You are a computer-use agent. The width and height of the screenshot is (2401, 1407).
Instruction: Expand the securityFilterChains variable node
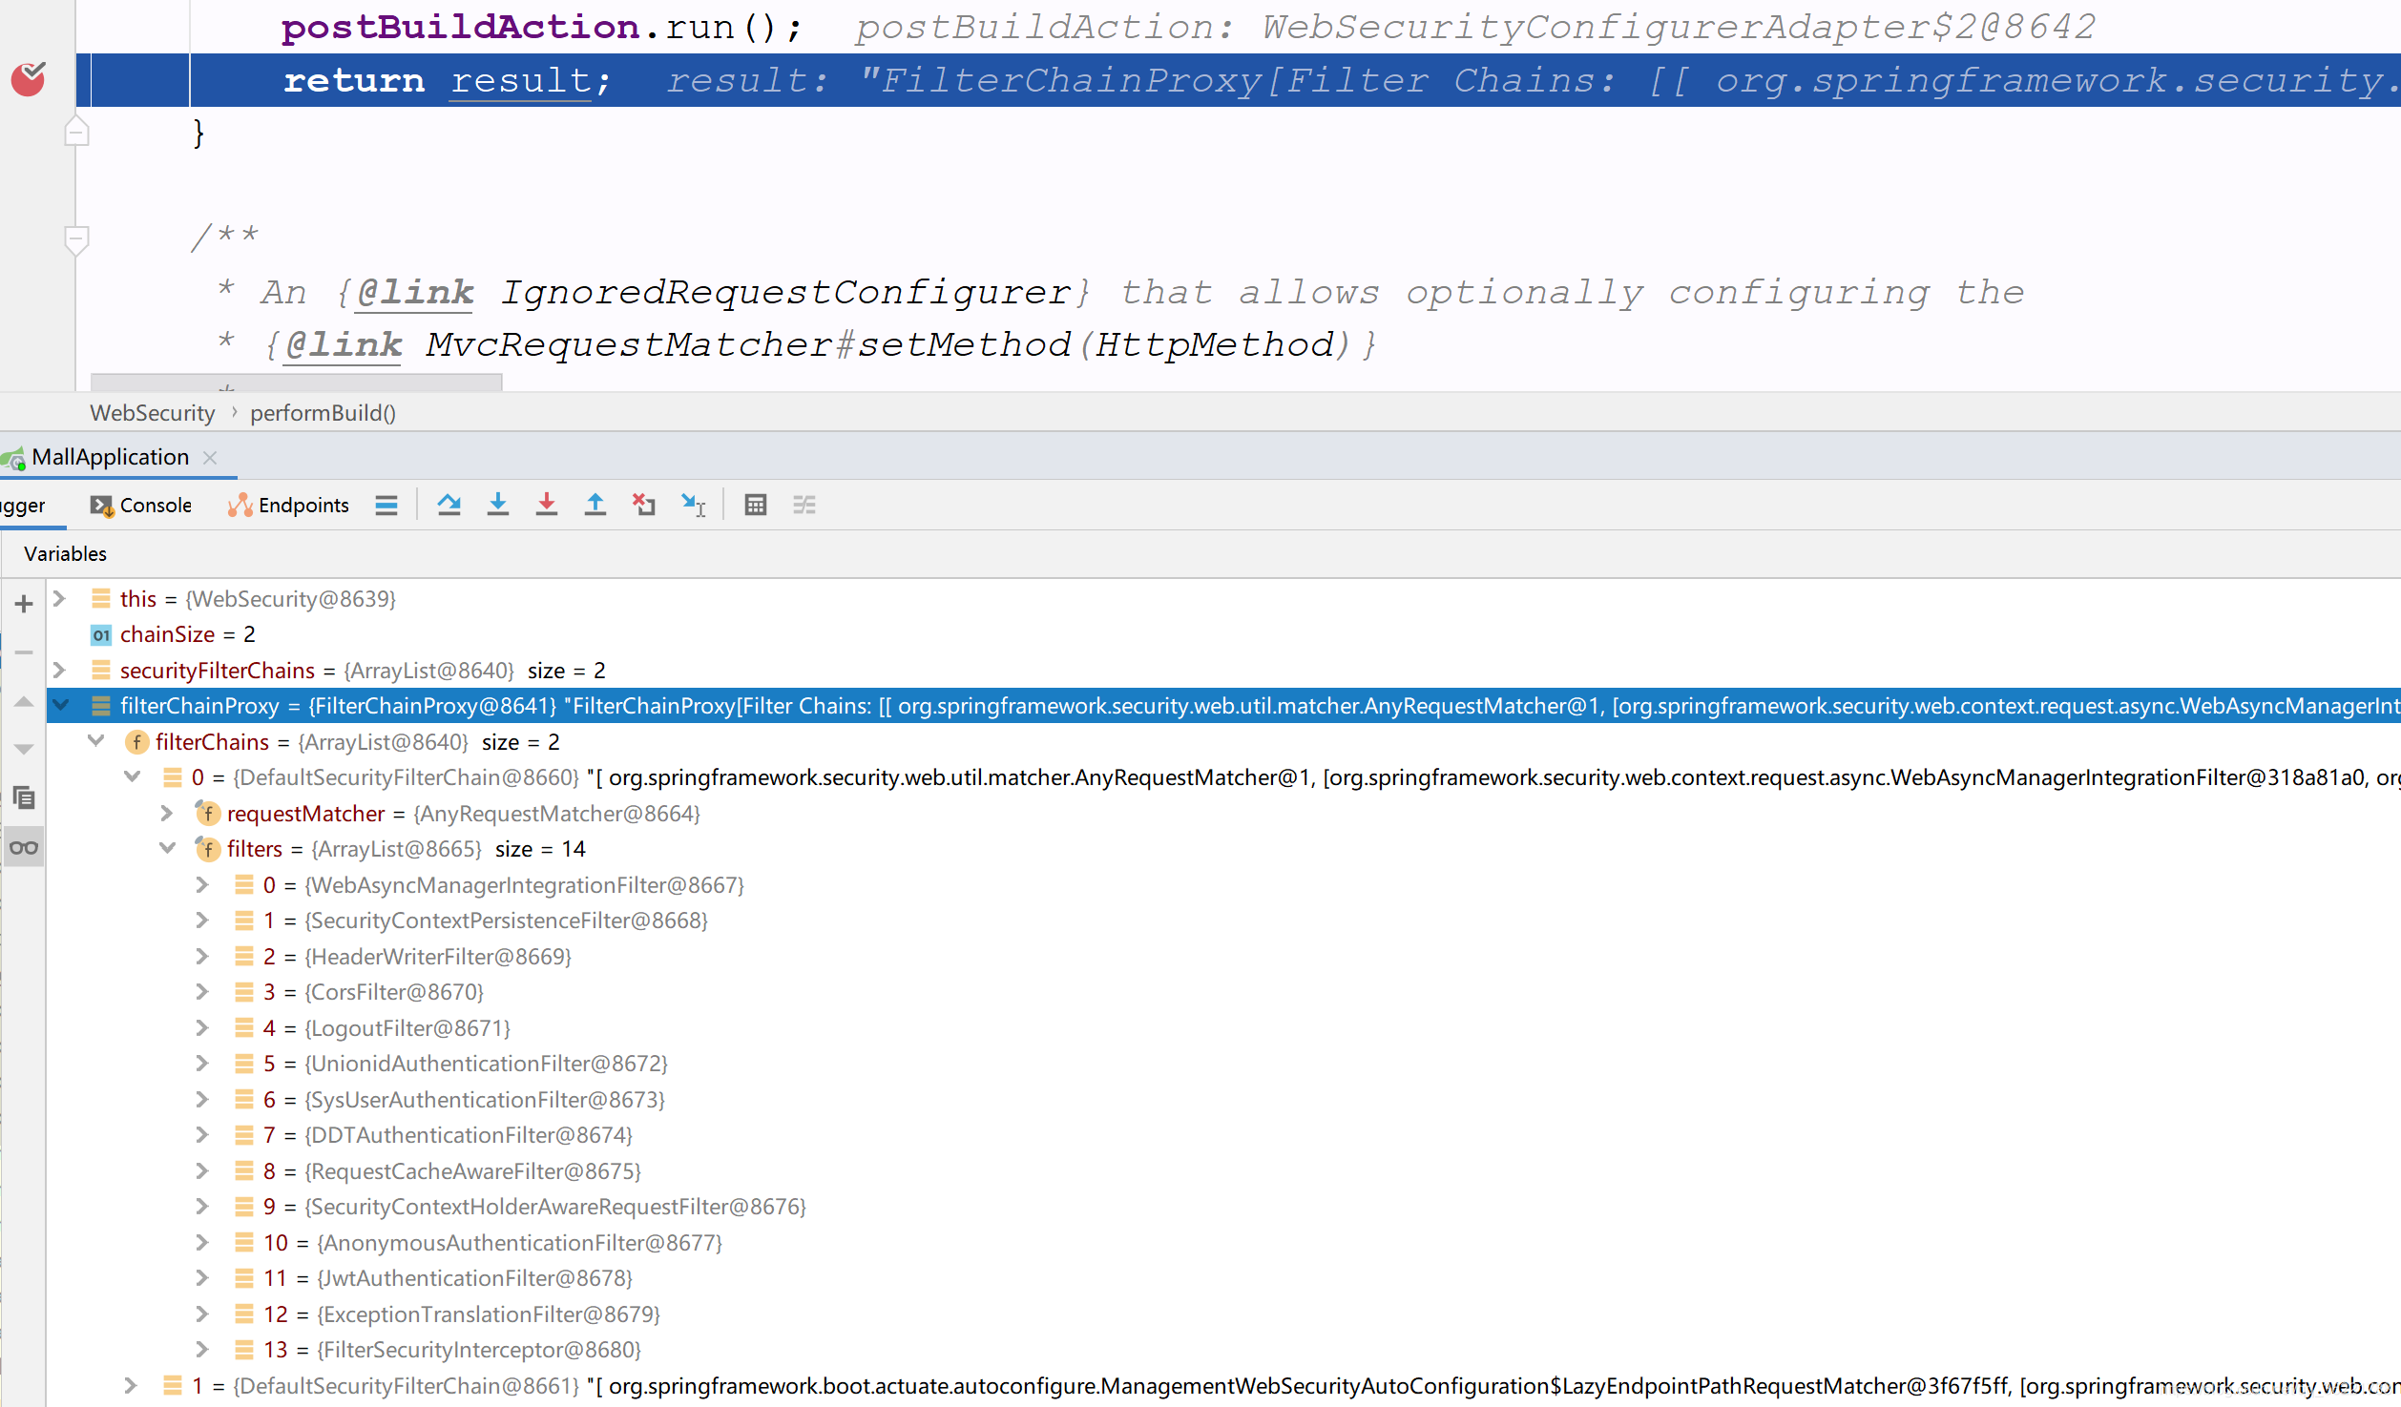pyautogui.click(x=59, y=670)
